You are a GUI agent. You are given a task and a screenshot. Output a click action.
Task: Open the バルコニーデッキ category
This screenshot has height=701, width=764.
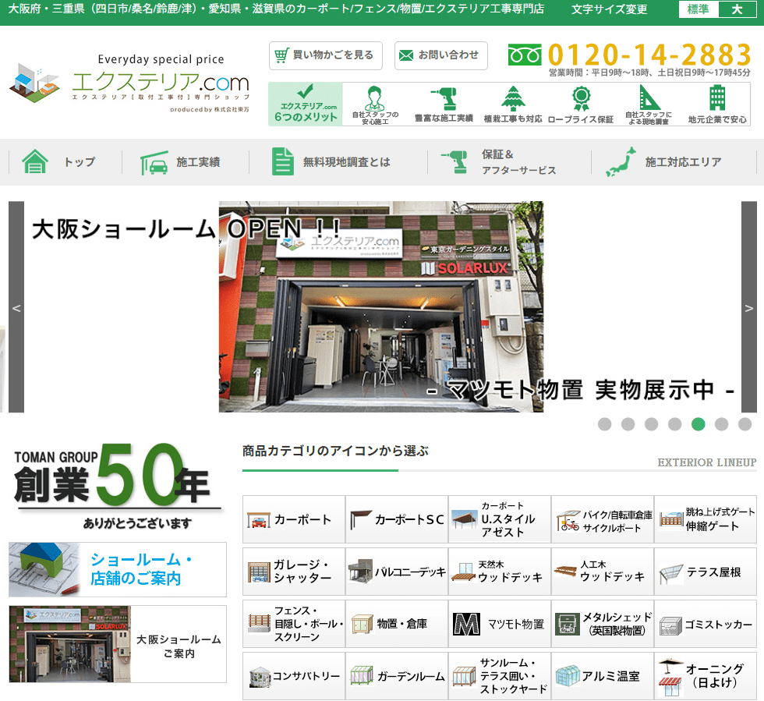397,572
